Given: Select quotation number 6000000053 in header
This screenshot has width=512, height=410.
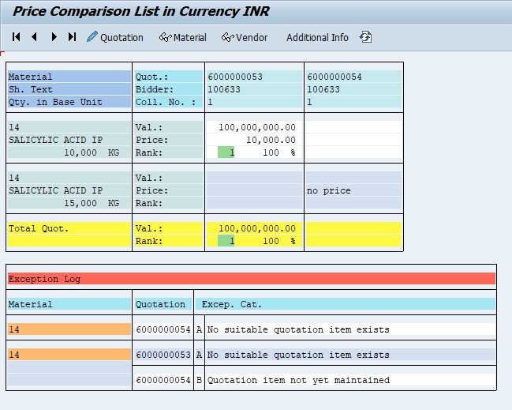Looking at the screenshot, I should pyautogui.click(x=235, y=77).
